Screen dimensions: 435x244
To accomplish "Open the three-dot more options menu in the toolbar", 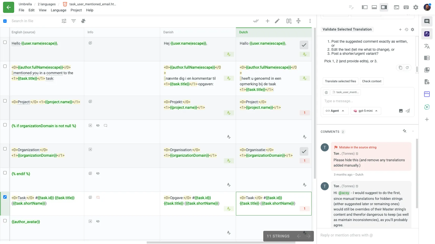I will coord(310,21).
